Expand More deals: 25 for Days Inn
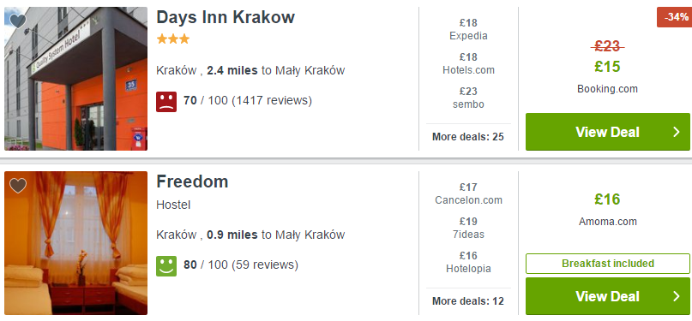This screenshot has width=692, height=321. tap(468, 137)
